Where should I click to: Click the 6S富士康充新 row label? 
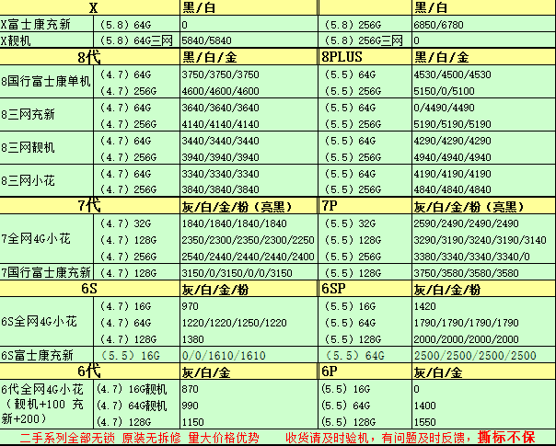point(46,356)
